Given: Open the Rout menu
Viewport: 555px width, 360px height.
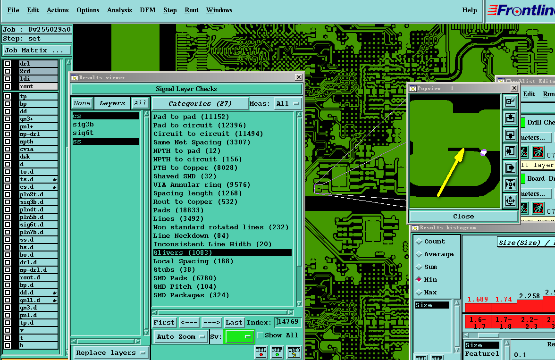Looking at the screenshot, I should (x=192, y=10).
